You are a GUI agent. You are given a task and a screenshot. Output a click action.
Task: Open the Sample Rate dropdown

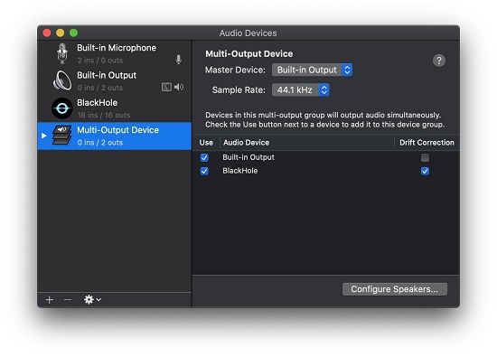301,90
